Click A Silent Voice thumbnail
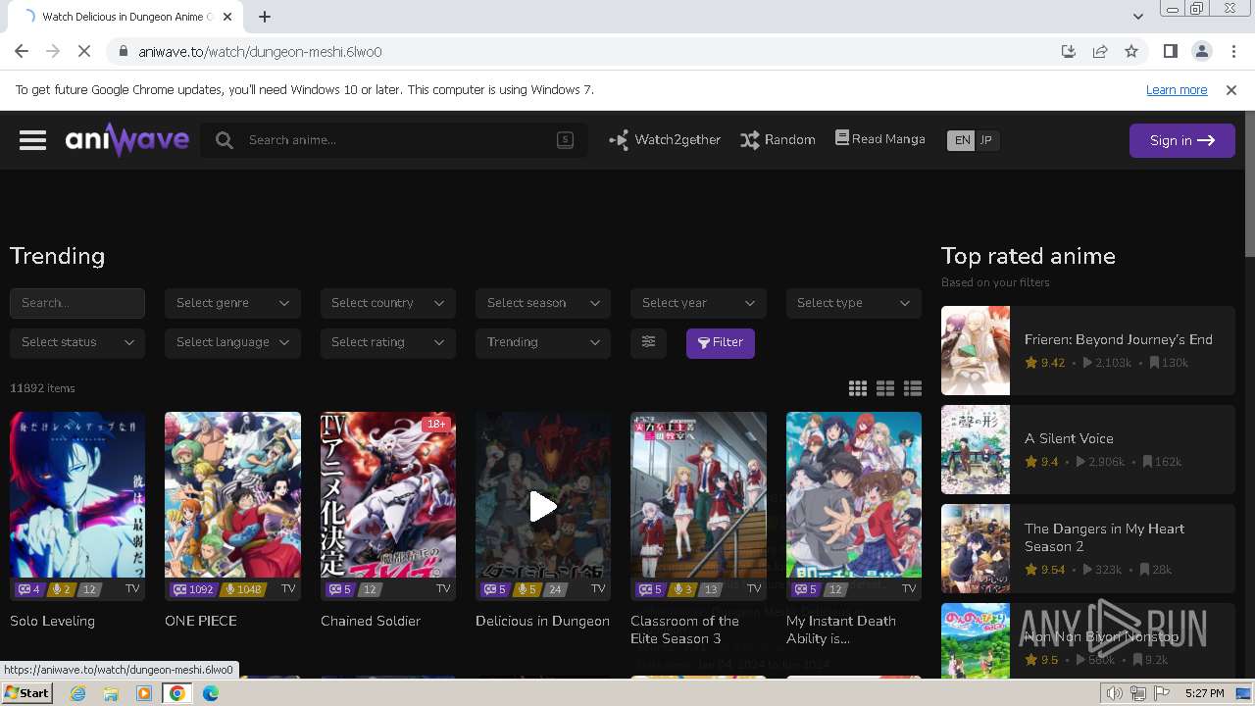Viewport: 1255px width, 706px height. [x=976, y=449]
